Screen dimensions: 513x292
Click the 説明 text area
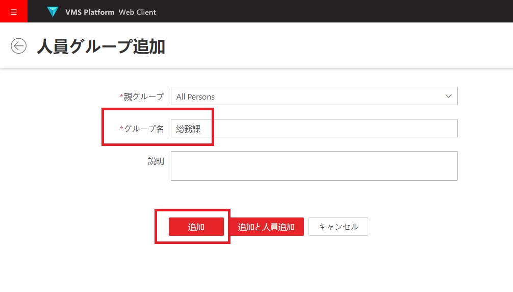click(x=314, y=166)
